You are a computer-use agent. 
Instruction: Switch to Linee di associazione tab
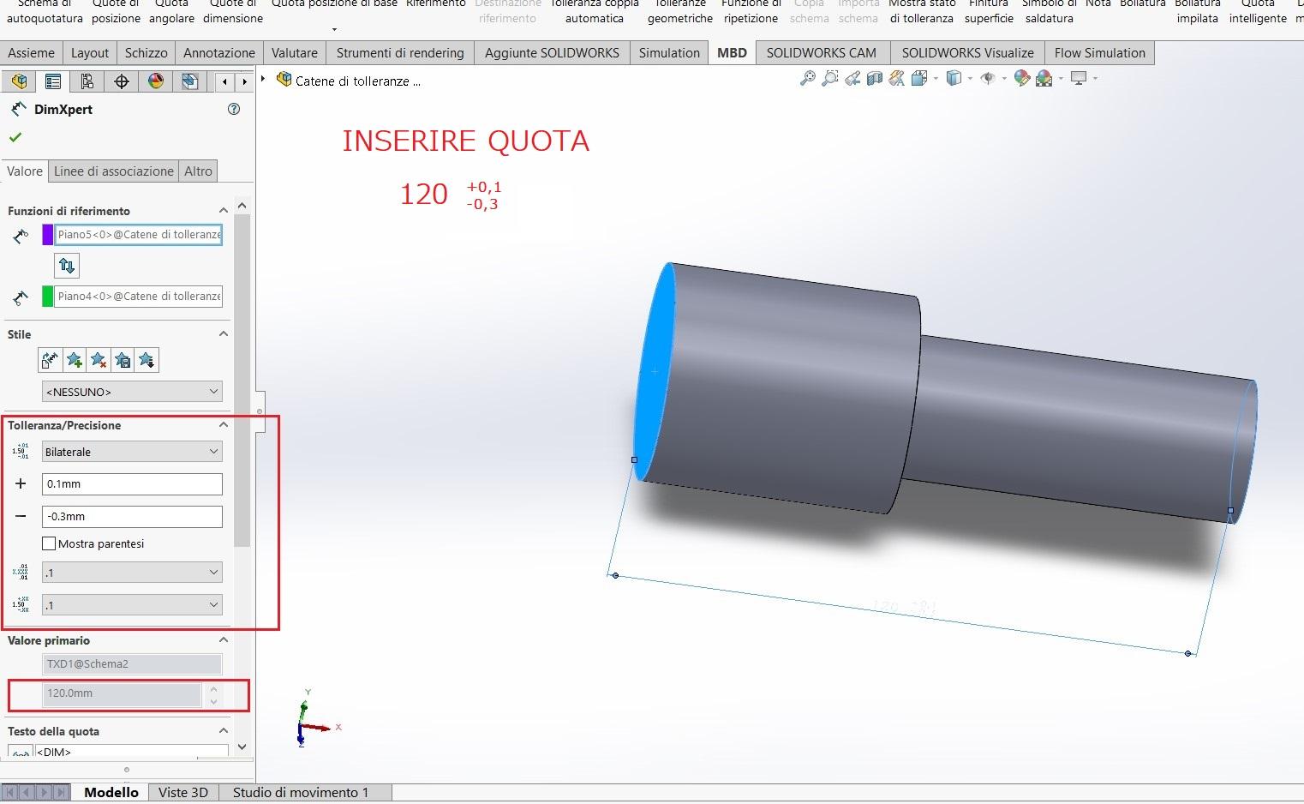114,171
